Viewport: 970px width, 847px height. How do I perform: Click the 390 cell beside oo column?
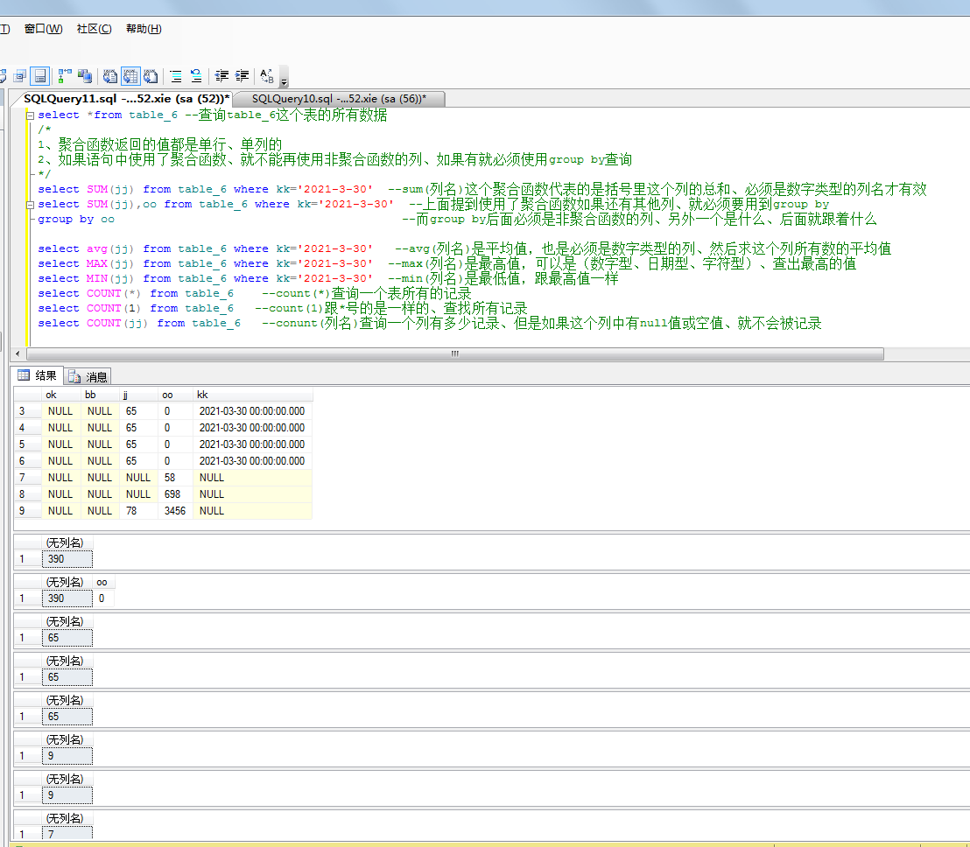click(x=67, y=598)
